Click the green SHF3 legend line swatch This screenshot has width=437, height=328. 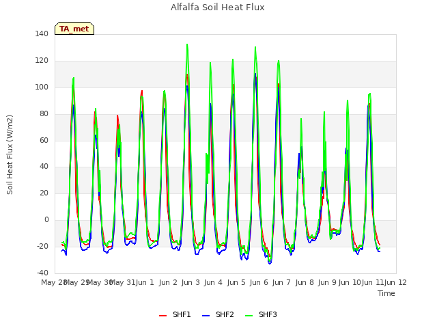click(x=249, y=316)
